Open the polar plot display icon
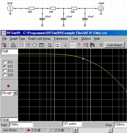This screenshot has width=127, height=133. click(34, 45)
